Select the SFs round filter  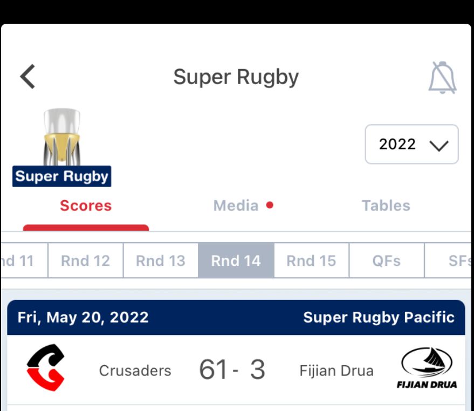point(449,261)
